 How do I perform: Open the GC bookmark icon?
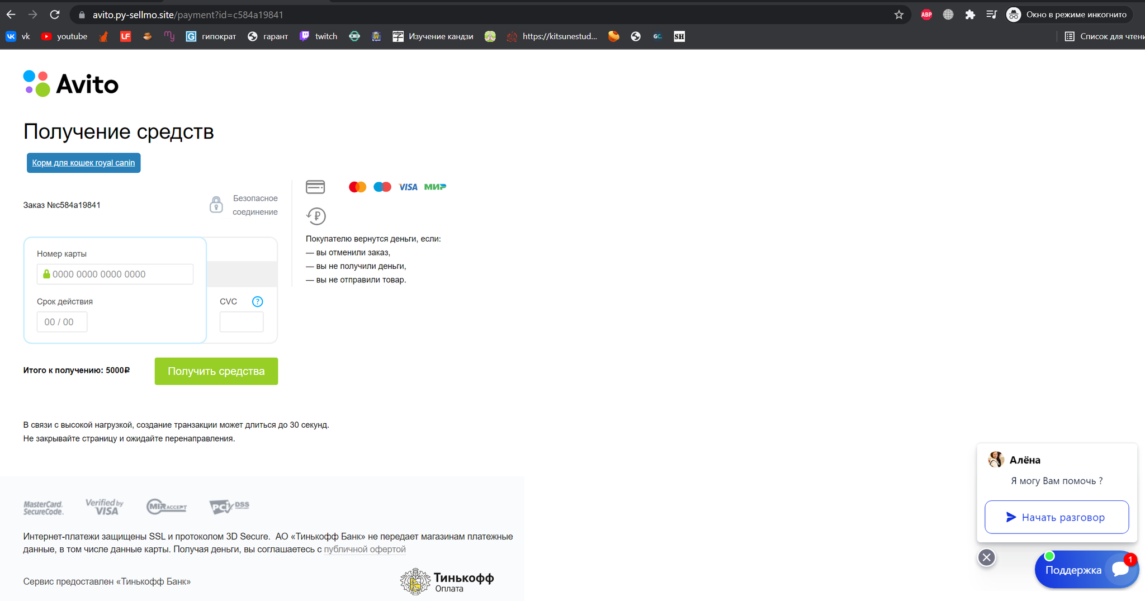(x=657, y=36)
